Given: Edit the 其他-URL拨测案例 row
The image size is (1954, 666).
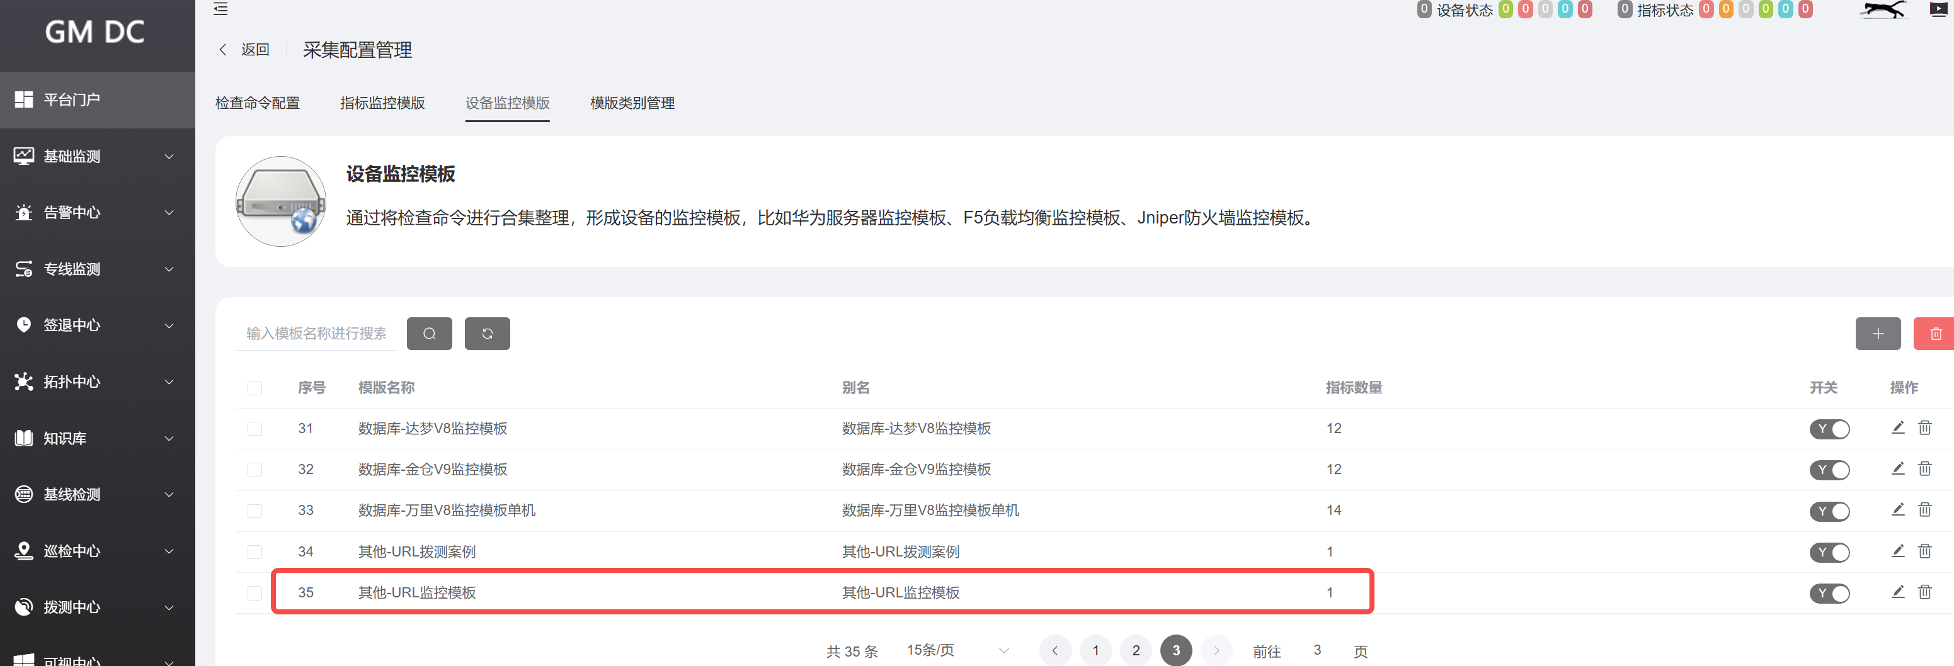Looking at the screenshot, I should click(x=1898, y=551).
